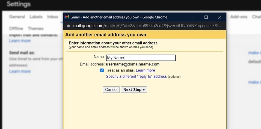Image resolution: width=261 pixels, height=129 pixels.
Task: Switch to the Labels settings tab
Action: click(x=36, y=17)
